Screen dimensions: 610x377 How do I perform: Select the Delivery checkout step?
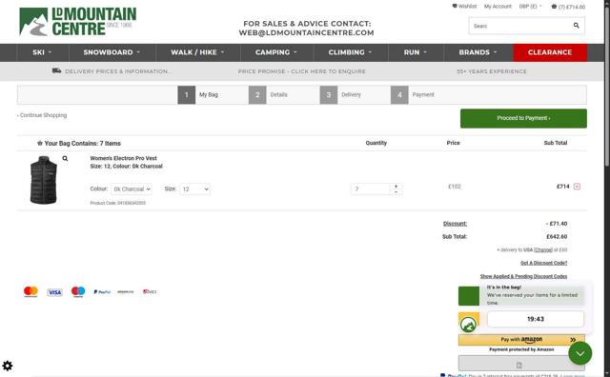pos(341,95)
